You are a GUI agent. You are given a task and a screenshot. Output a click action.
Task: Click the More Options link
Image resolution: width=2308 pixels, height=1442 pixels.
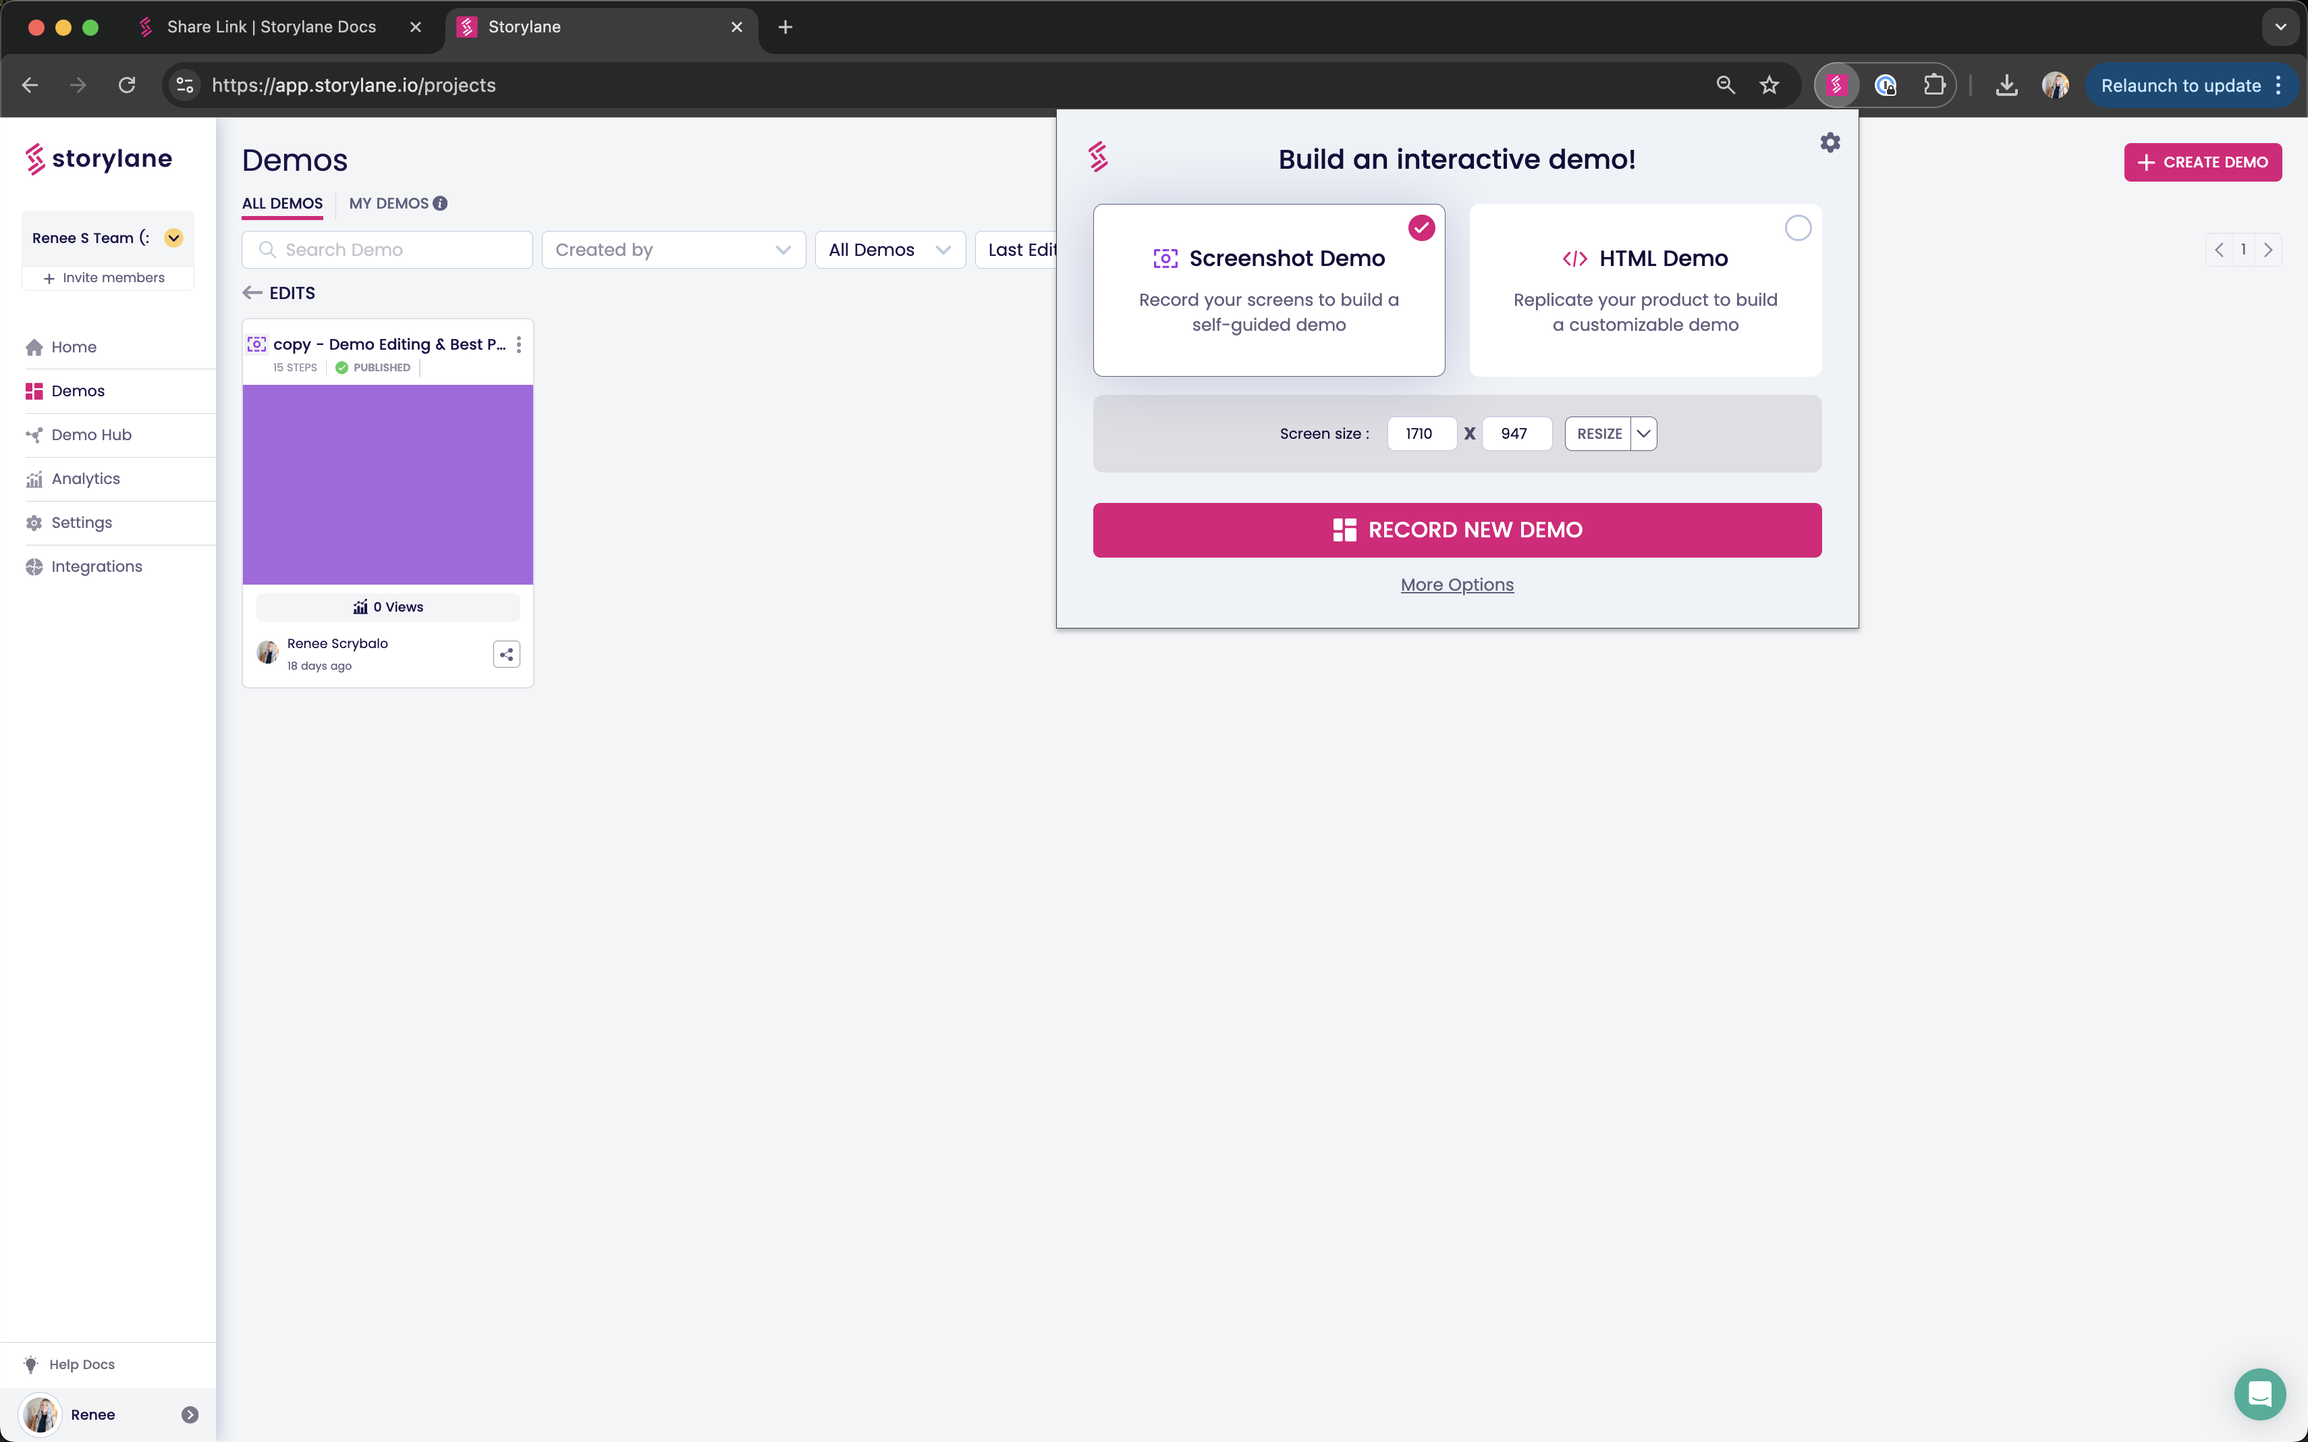1456,585
